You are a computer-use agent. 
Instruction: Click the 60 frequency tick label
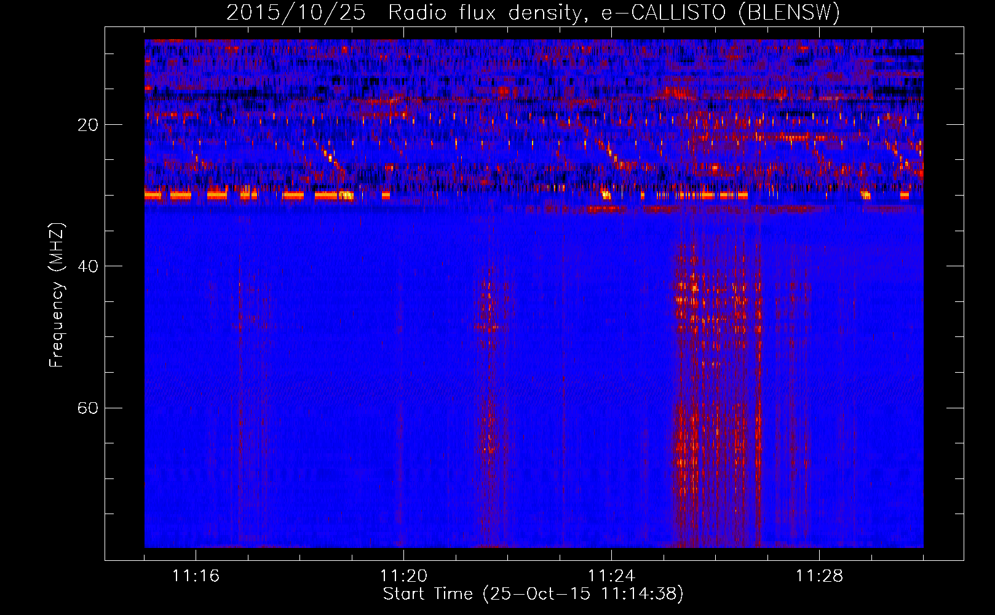click(x=88, y=408)
